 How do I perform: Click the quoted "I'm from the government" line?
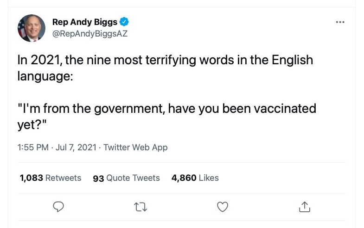click(93, 109)
